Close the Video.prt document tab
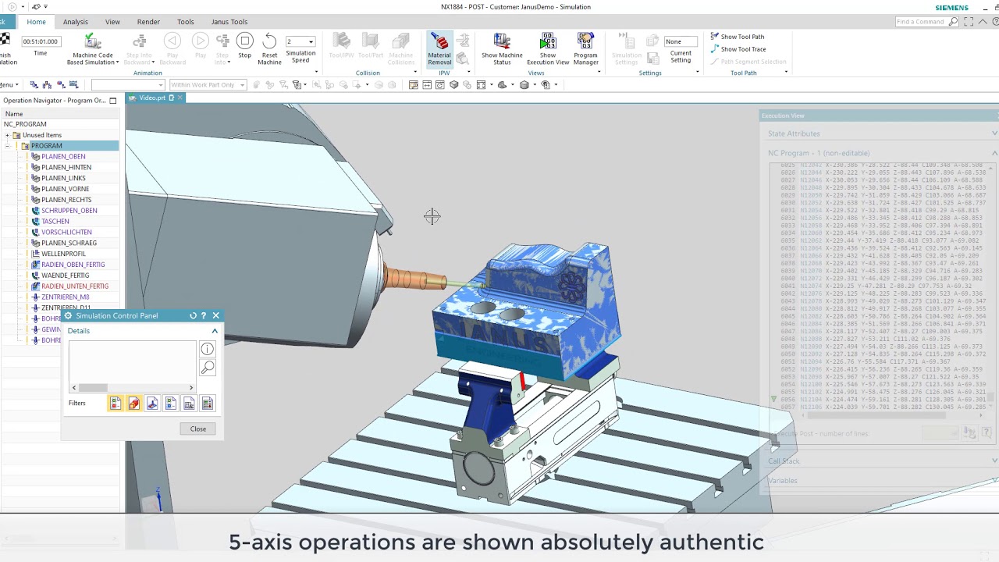The height and width of the screenshot is (562, 999). point(180,98)
